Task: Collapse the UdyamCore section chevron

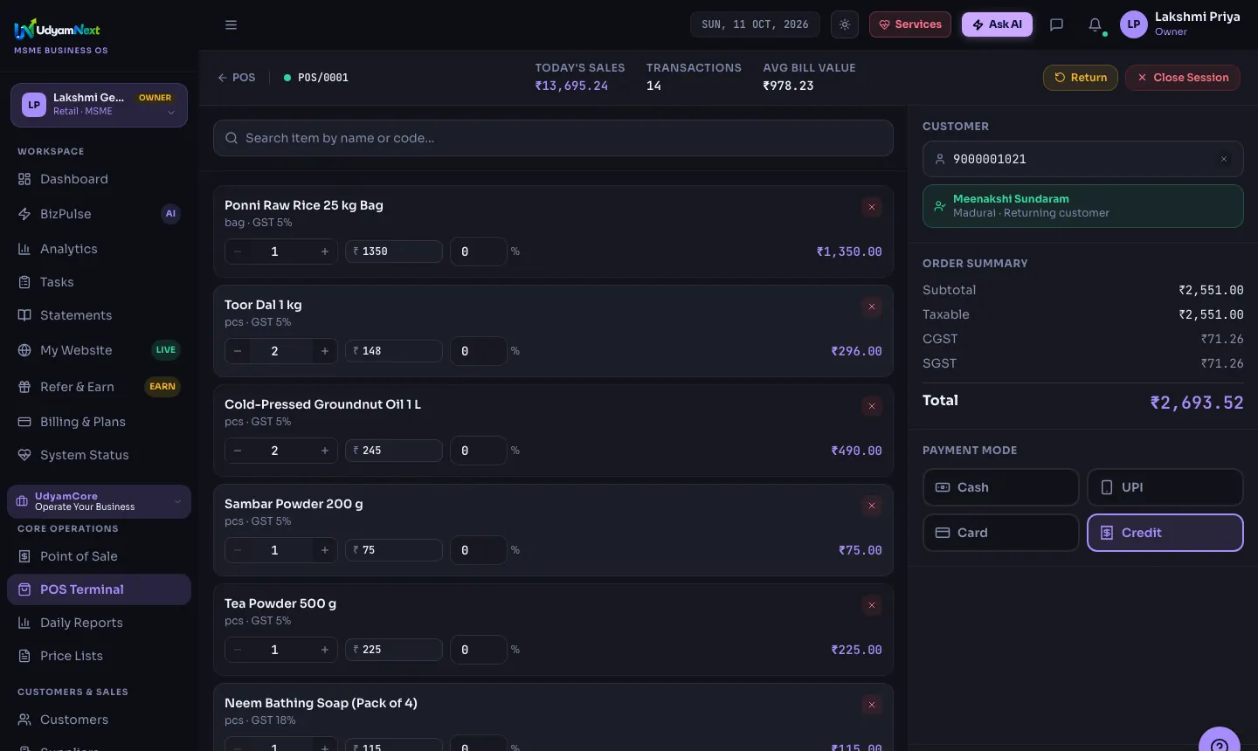Action: [x=177, y=501]
